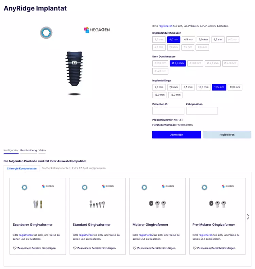Viewport: 255px width, 269px height.
Task: Click the Anmelden button
Action: 176,135
